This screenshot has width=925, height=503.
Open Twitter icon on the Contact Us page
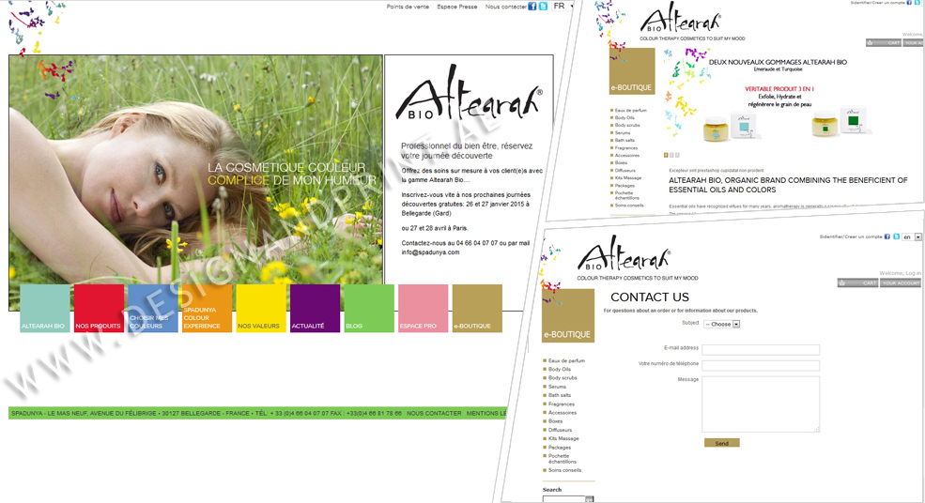895,236
